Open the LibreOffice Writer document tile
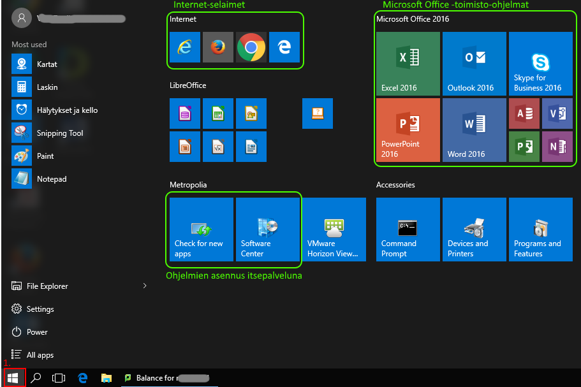Viewport: 581px width, 387px height. point(251,147)
